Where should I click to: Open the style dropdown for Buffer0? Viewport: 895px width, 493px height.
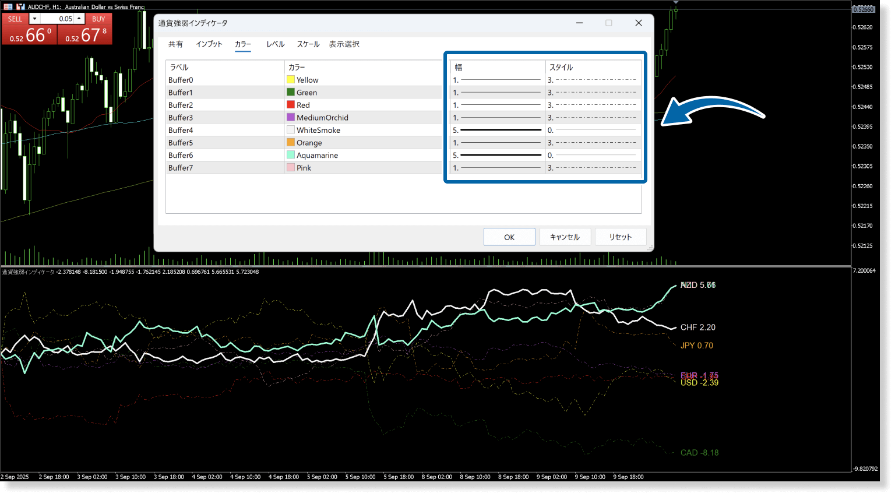point(593,80)
